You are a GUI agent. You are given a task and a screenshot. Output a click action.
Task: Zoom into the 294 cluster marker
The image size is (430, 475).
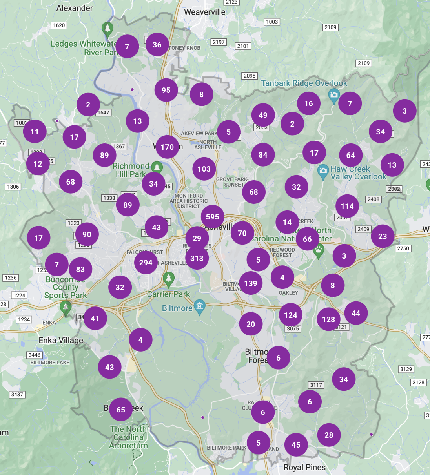(146, 263)
